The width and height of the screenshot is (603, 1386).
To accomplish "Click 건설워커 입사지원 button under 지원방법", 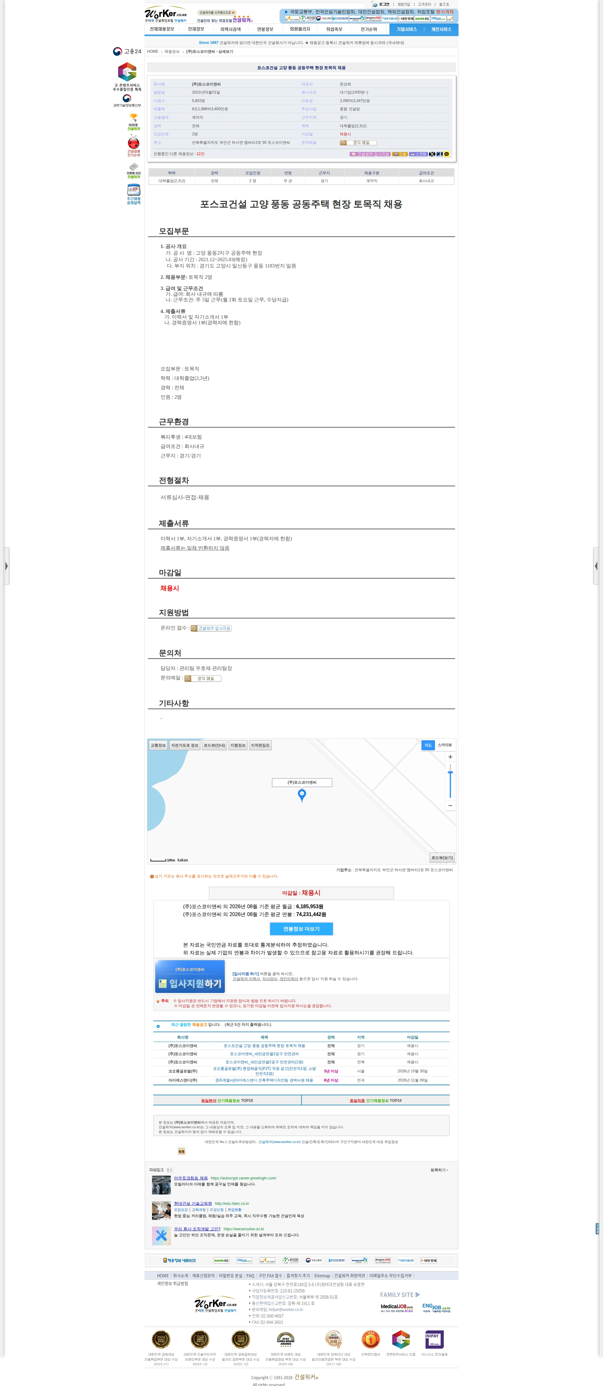I will point(212,628).
